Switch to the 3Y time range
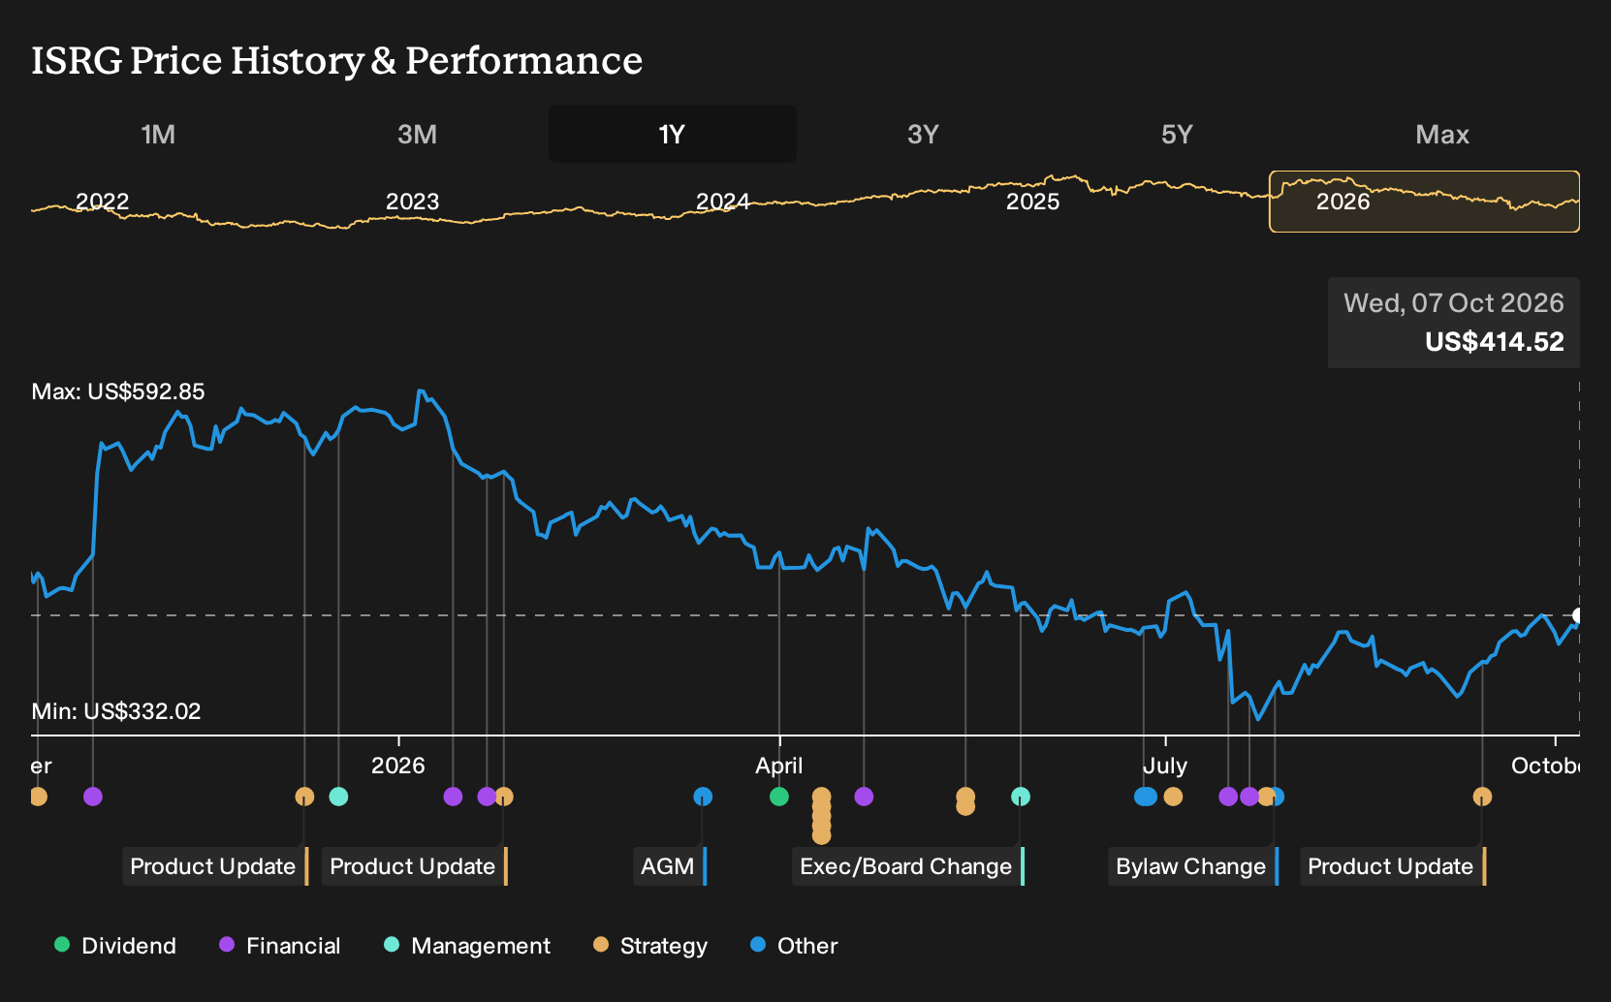 coord(923,134)
